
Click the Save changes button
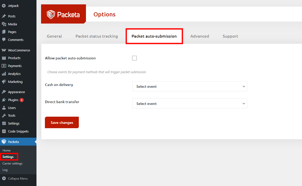pyautogui.click(x=62, y=123)
